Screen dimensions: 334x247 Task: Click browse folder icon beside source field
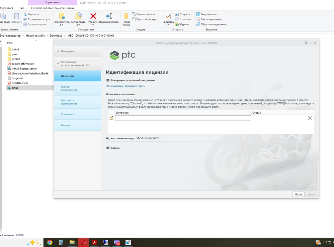[x=111, y=118]
